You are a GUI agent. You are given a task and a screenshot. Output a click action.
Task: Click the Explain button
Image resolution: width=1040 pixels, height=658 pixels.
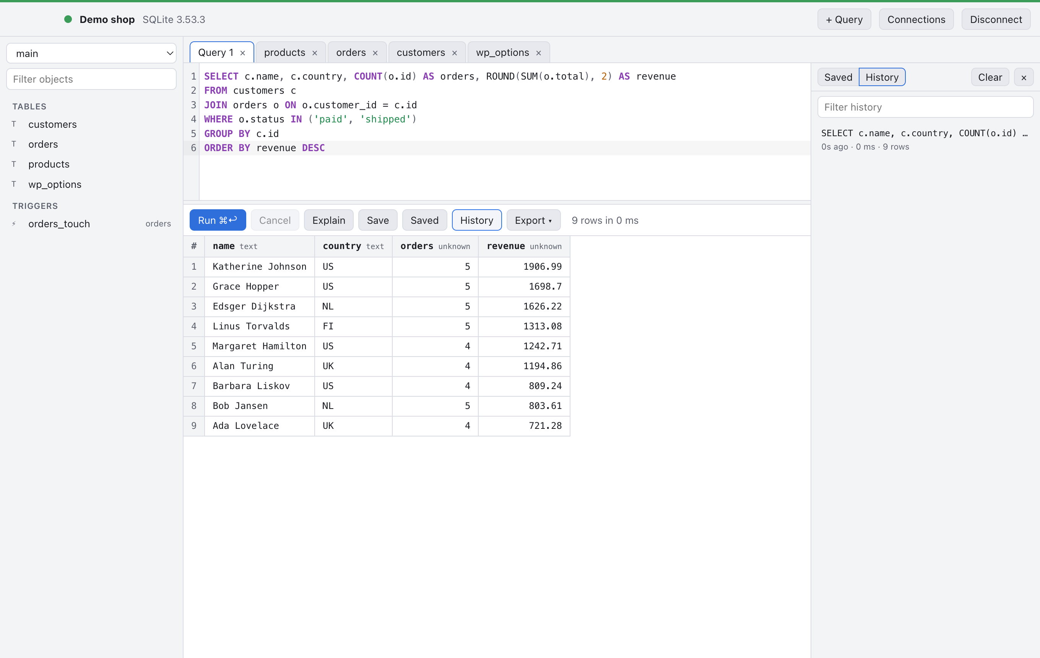click(329, 220)
